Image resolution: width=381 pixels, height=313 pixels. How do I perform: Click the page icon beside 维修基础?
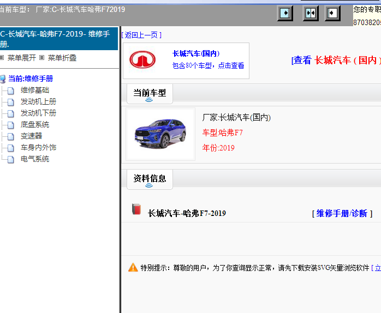11,91
